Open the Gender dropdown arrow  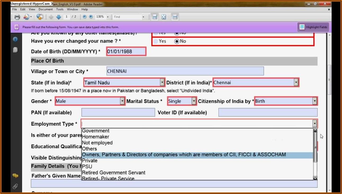pos(122,101)
